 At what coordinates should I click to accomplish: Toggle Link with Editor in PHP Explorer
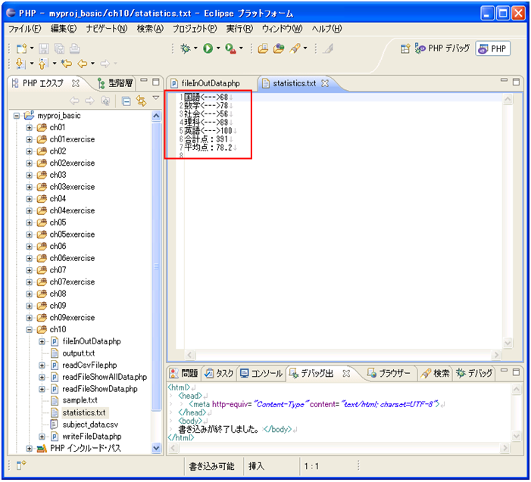(140, 101)
